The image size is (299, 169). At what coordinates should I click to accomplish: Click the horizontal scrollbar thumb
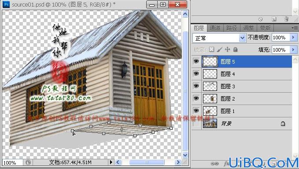147,162
